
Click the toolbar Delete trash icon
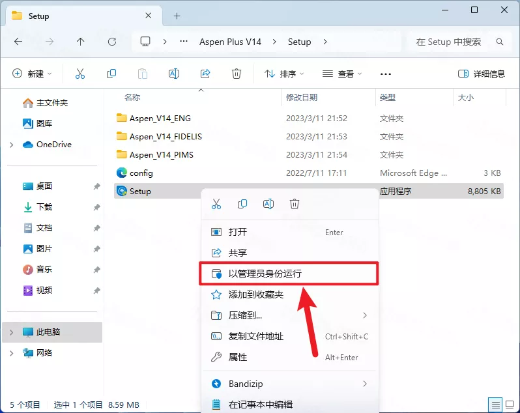coord(237,74)
